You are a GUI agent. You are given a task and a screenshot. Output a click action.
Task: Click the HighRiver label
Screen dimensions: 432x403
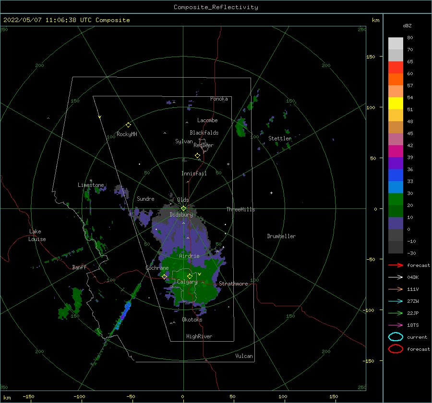199,336
